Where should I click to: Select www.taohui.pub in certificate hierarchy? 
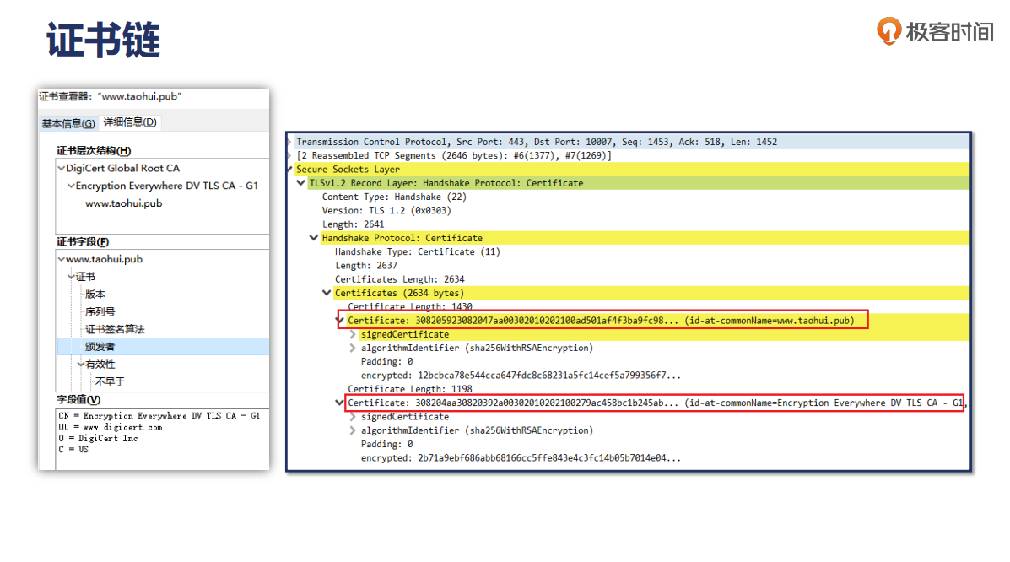tap(124, 203)
